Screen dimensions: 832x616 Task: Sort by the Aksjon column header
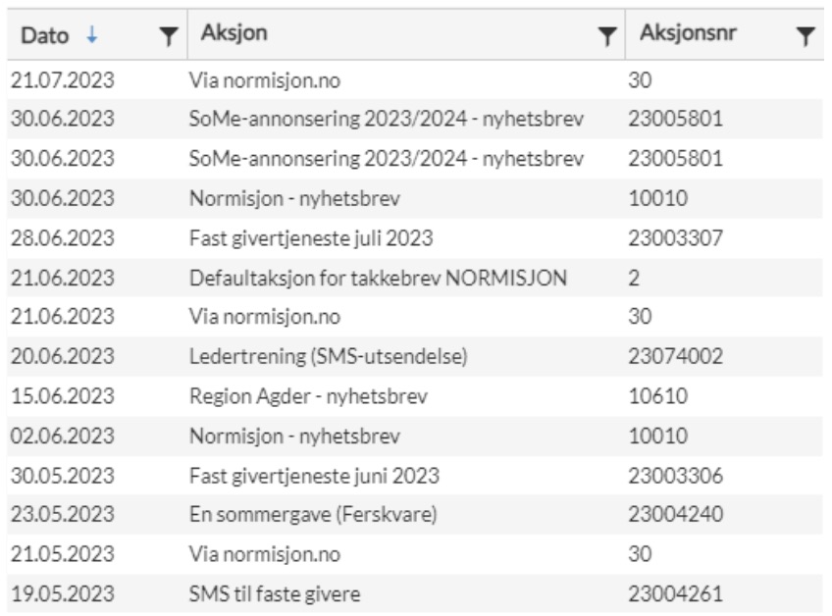tap(234, 33)
